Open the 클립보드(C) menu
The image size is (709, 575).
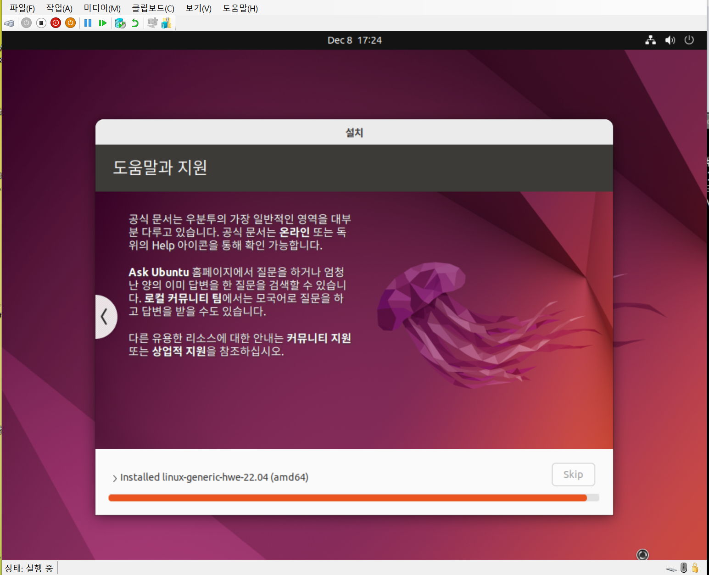(153, 8)
